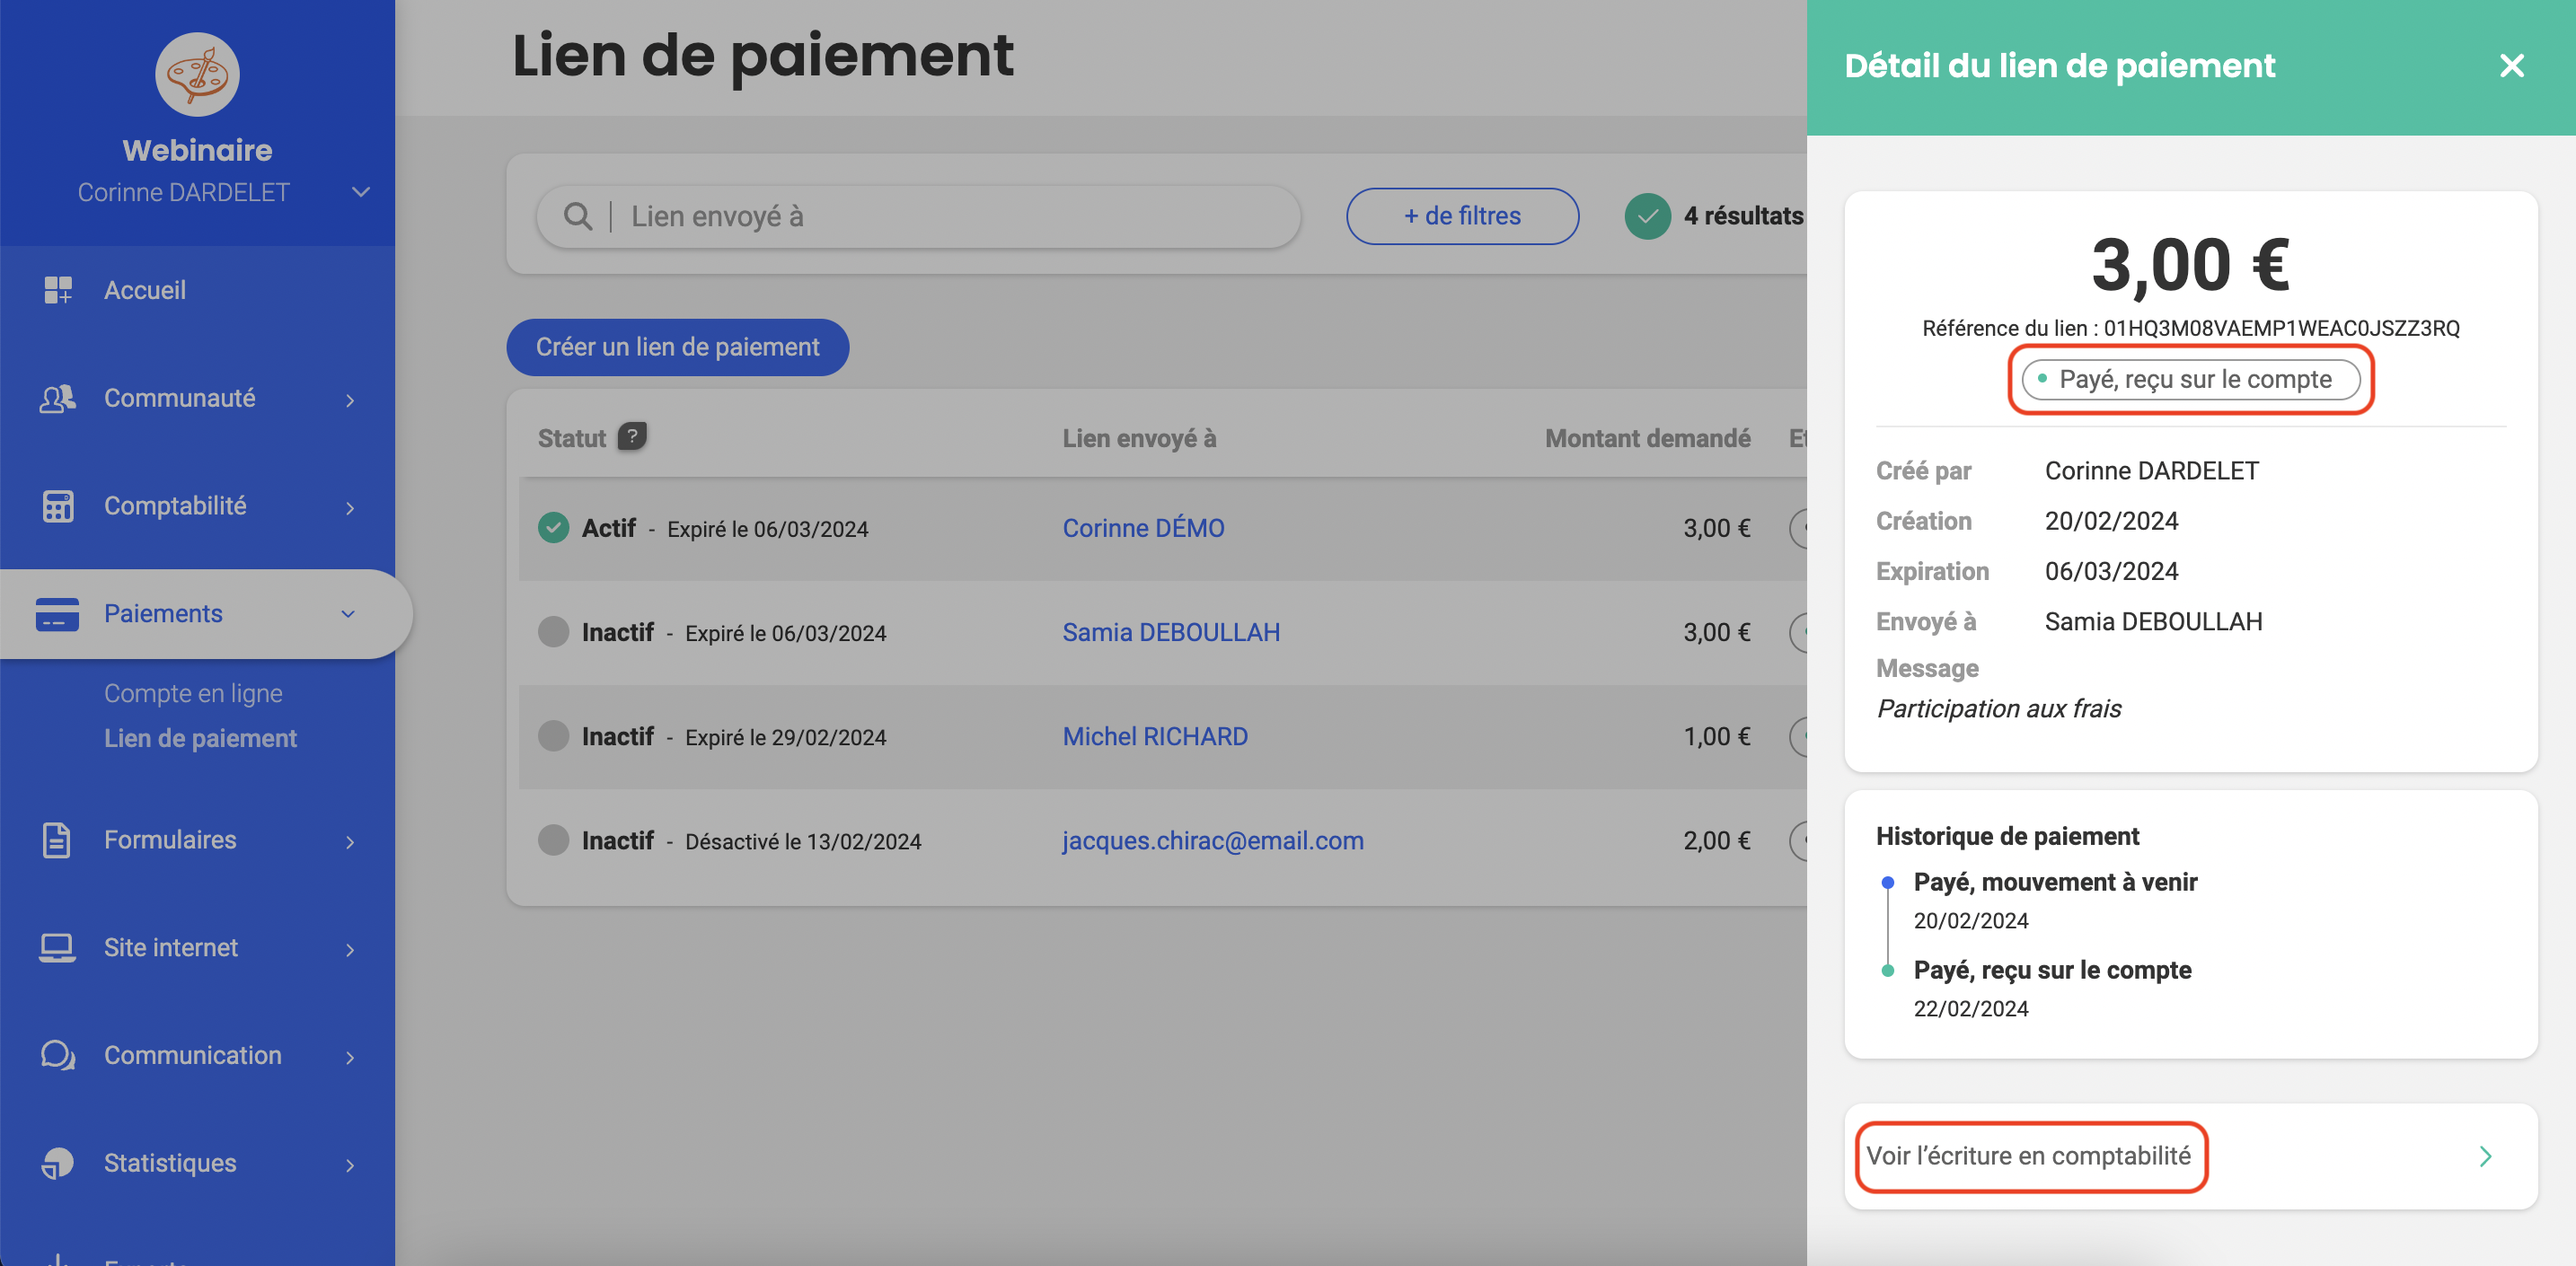This screenshot has width=2576, height=1266.
Task: Open the Accueil dashboard icon
Action: 58,290
